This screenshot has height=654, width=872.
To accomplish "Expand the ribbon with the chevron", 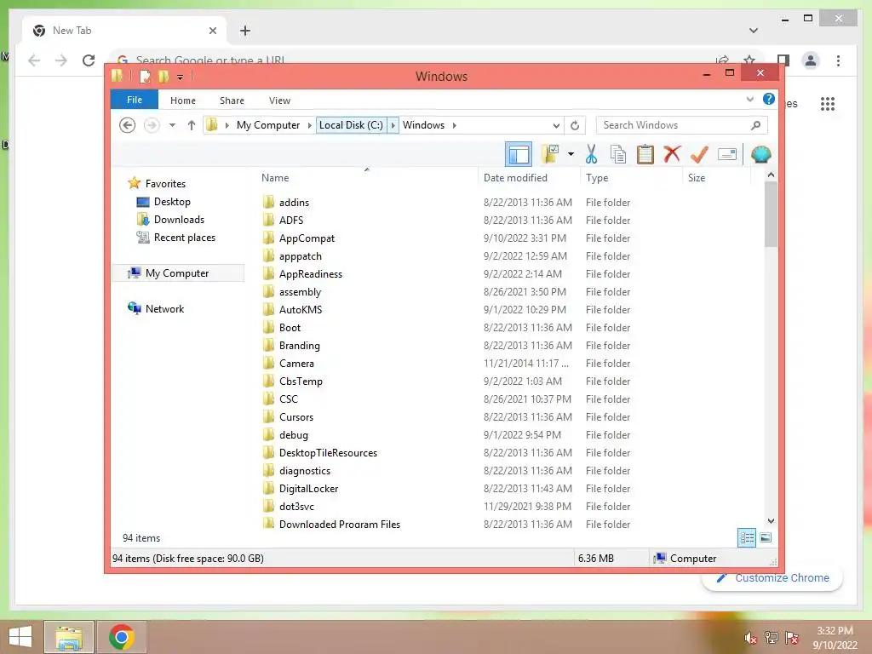I will (749, 100).
